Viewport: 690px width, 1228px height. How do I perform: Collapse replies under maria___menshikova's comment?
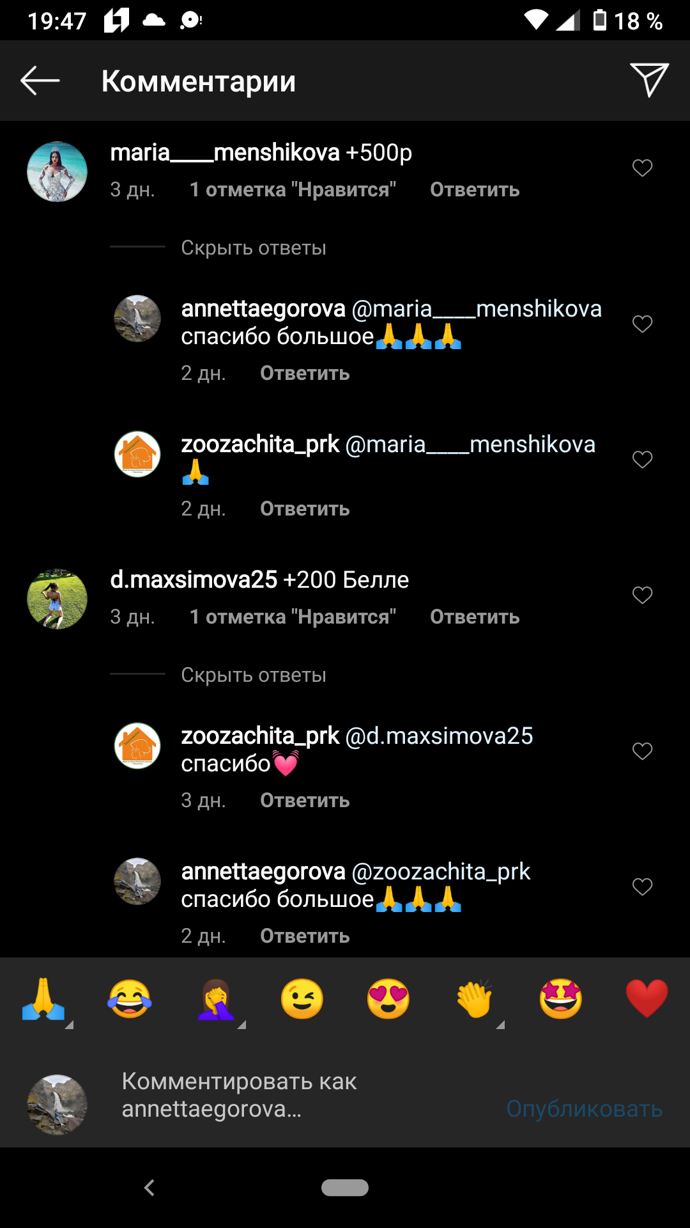point(254,248)
